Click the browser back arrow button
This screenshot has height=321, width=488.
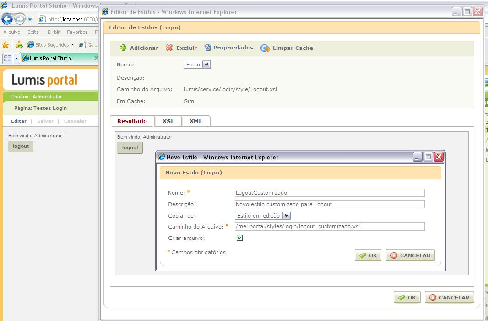[x=7, y=19]
